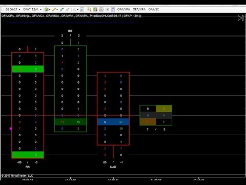The image size is (246, 185).
Task: Open the green indicators icon
Action: (95, 9)
